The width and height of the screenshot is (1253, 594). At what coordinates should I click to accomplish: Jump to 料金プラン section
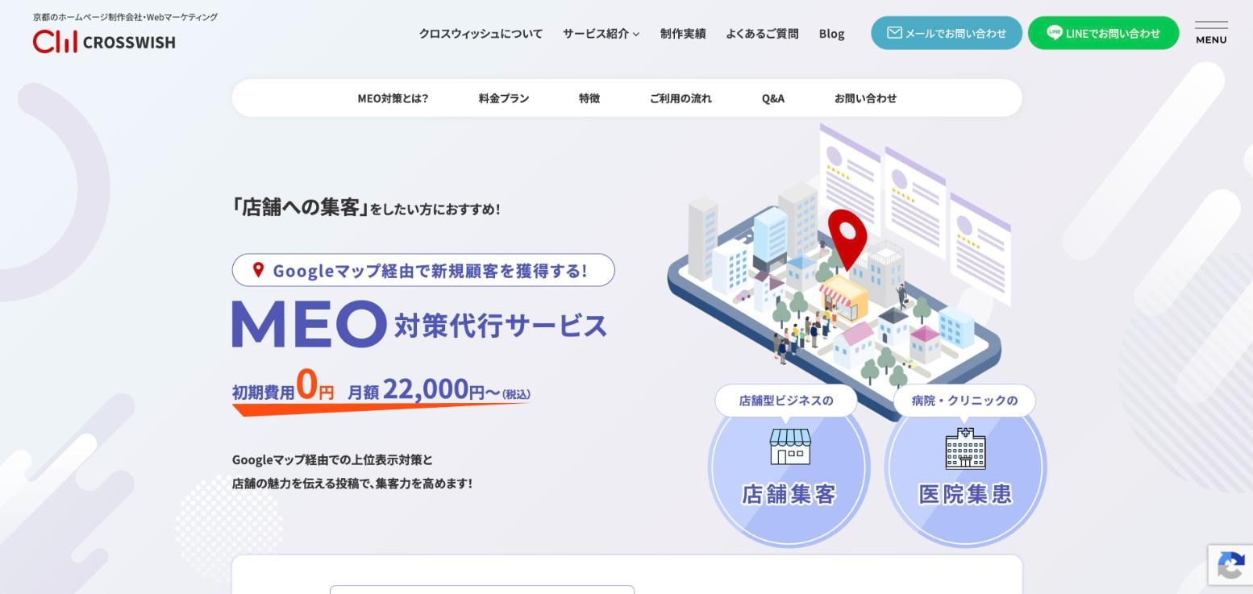pos(504,98)
